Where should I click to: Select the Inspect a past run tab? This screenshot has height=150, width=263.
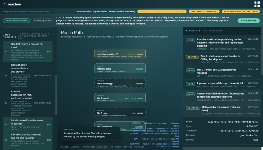42,21
